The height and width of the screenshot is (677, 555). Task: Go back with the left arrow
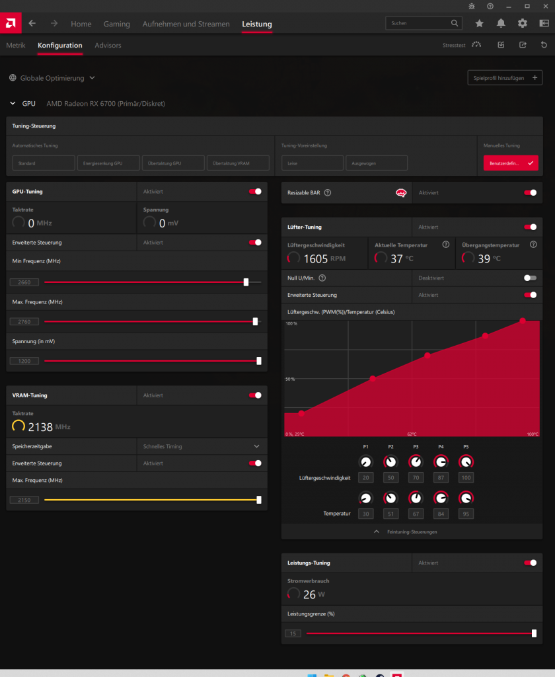point(32,23)
